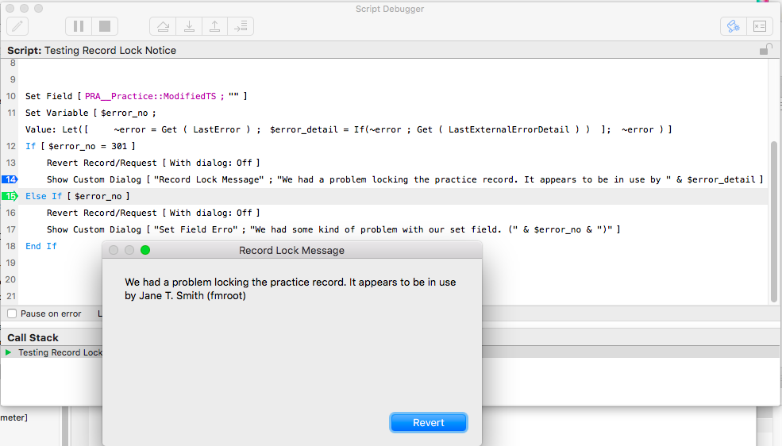The image size is (782, 446).
Task: Select line number 20 in the gutter
Action: (10, 279)
